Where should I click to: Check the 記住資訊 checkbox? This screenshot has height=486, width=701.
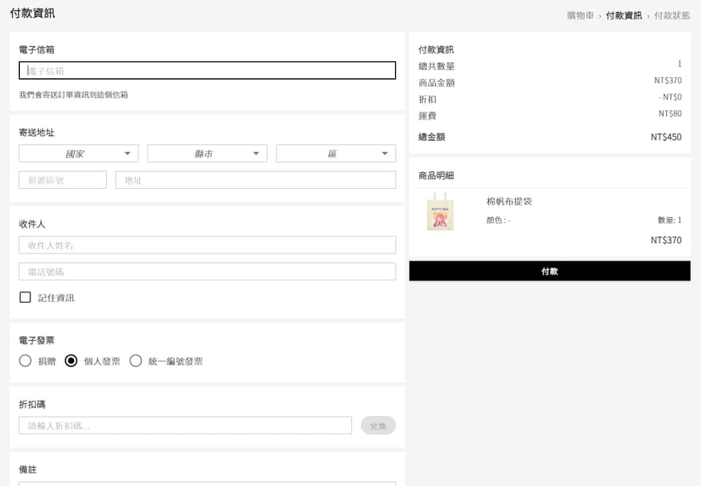click(x=25, y=297)
